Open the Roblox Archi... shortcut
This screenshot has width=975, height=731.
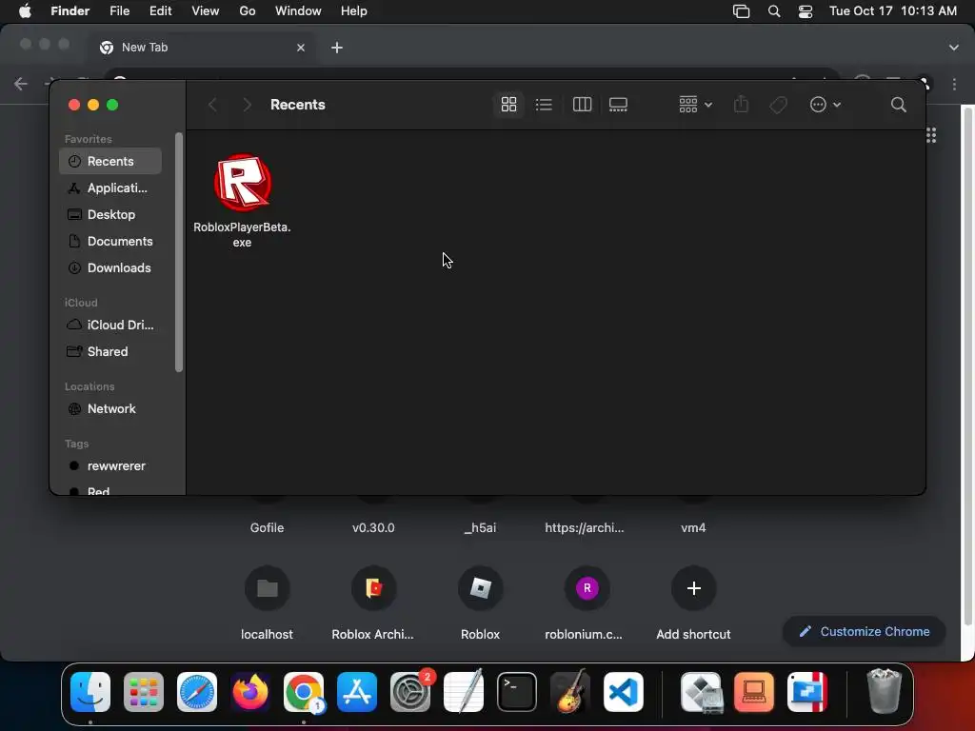pyautogui.click(x=373, y=603)
